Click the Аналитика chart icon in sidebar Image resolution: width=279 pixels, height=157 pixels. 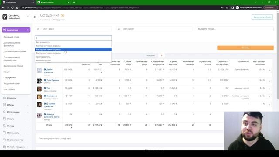[4, 30]
